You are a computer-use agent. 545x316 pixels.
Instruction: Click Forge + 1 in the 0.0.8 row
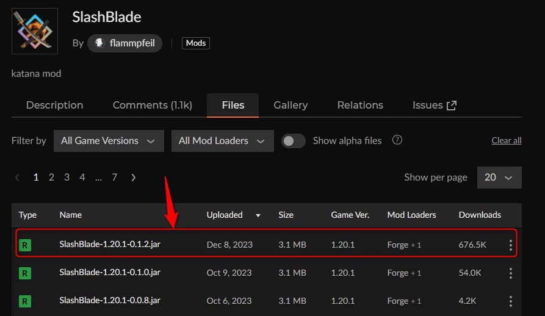404,301
